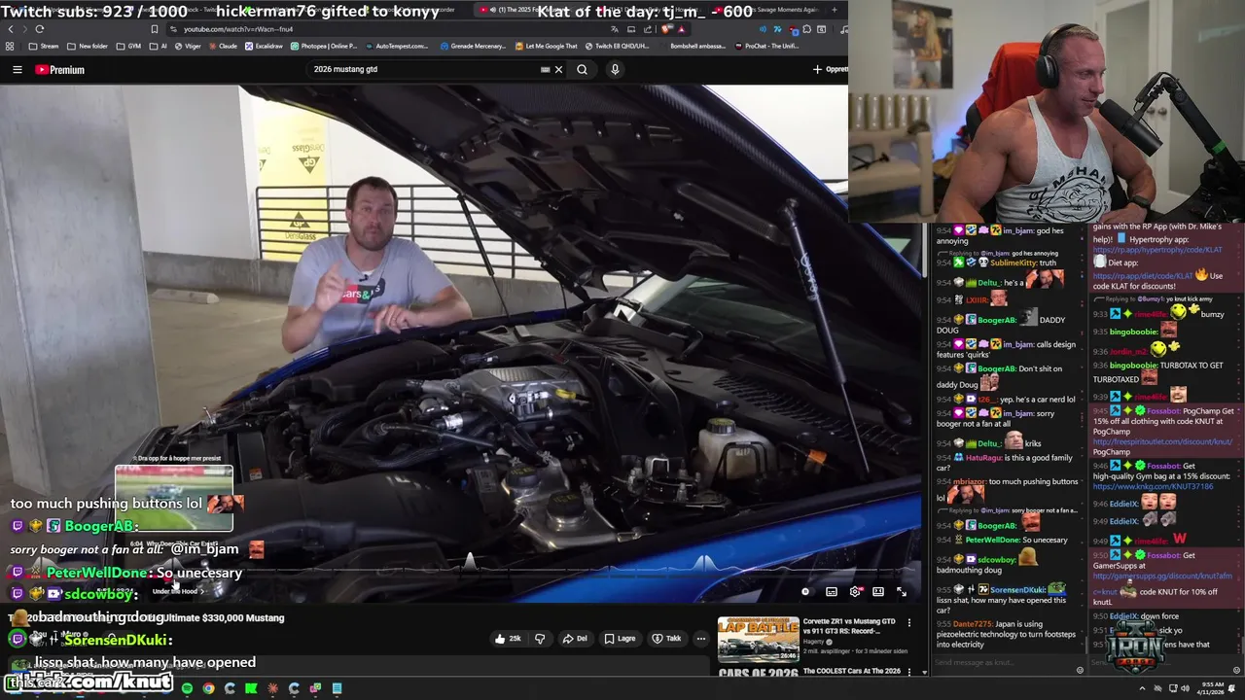1245x700 pixels.
Task: Open the Photopea bookmark
Action: 323,46
